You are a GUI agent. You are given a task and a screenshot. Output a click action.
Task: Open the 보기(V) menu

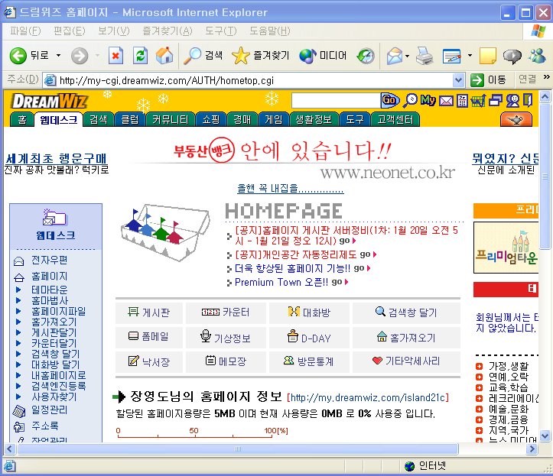coord(113,31)
